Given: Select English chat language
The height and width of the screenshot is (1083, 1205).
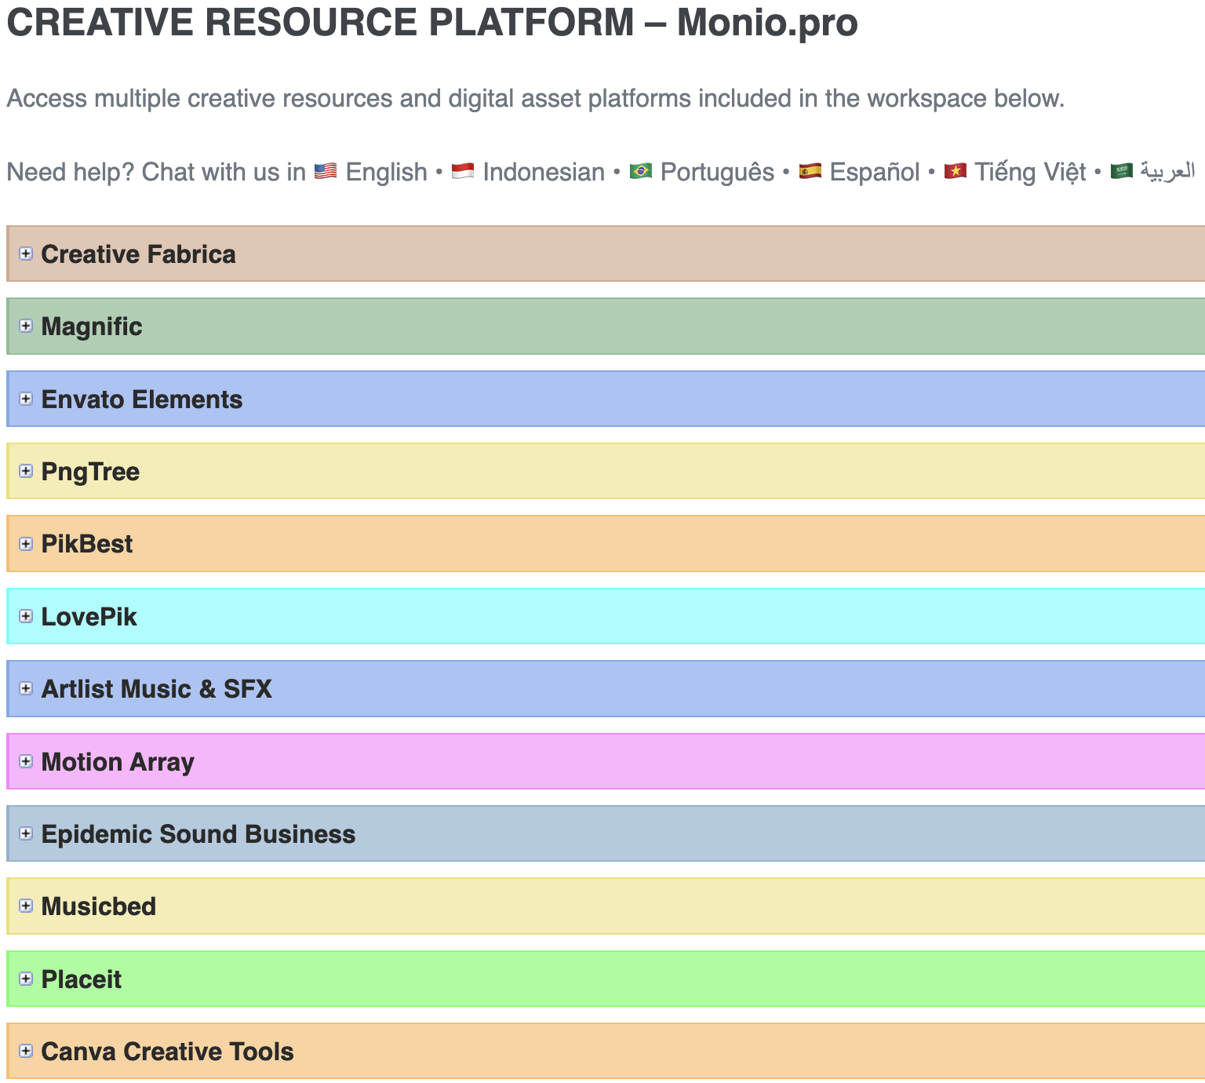Looking at the screenshot, I should 387,172.
